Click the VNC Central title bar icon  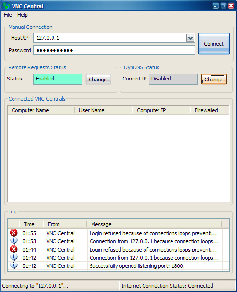point(6,6)
